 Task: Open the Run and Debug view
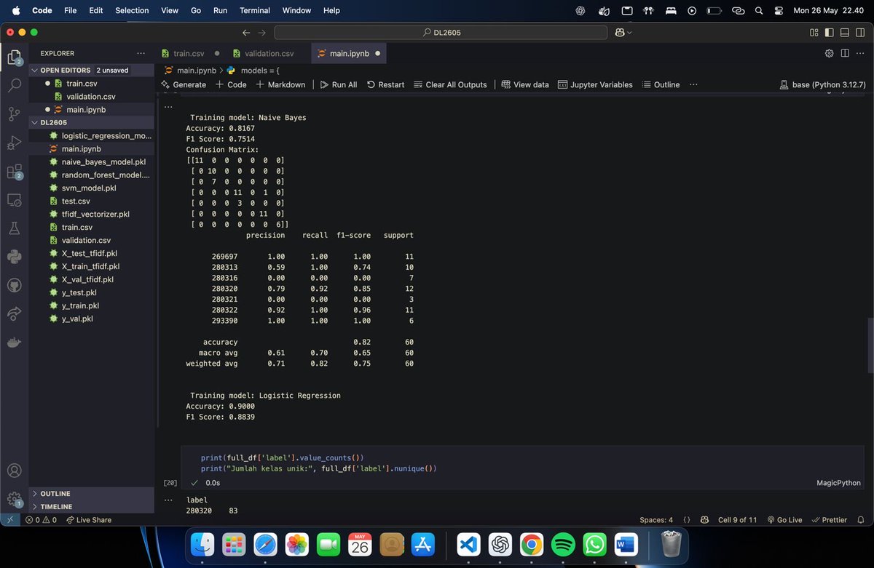14,143
